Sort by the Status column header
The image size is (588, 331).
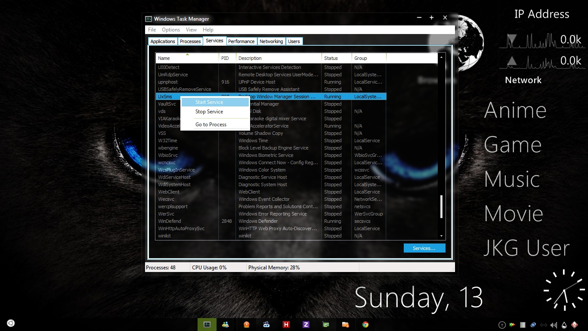point(337,58)
